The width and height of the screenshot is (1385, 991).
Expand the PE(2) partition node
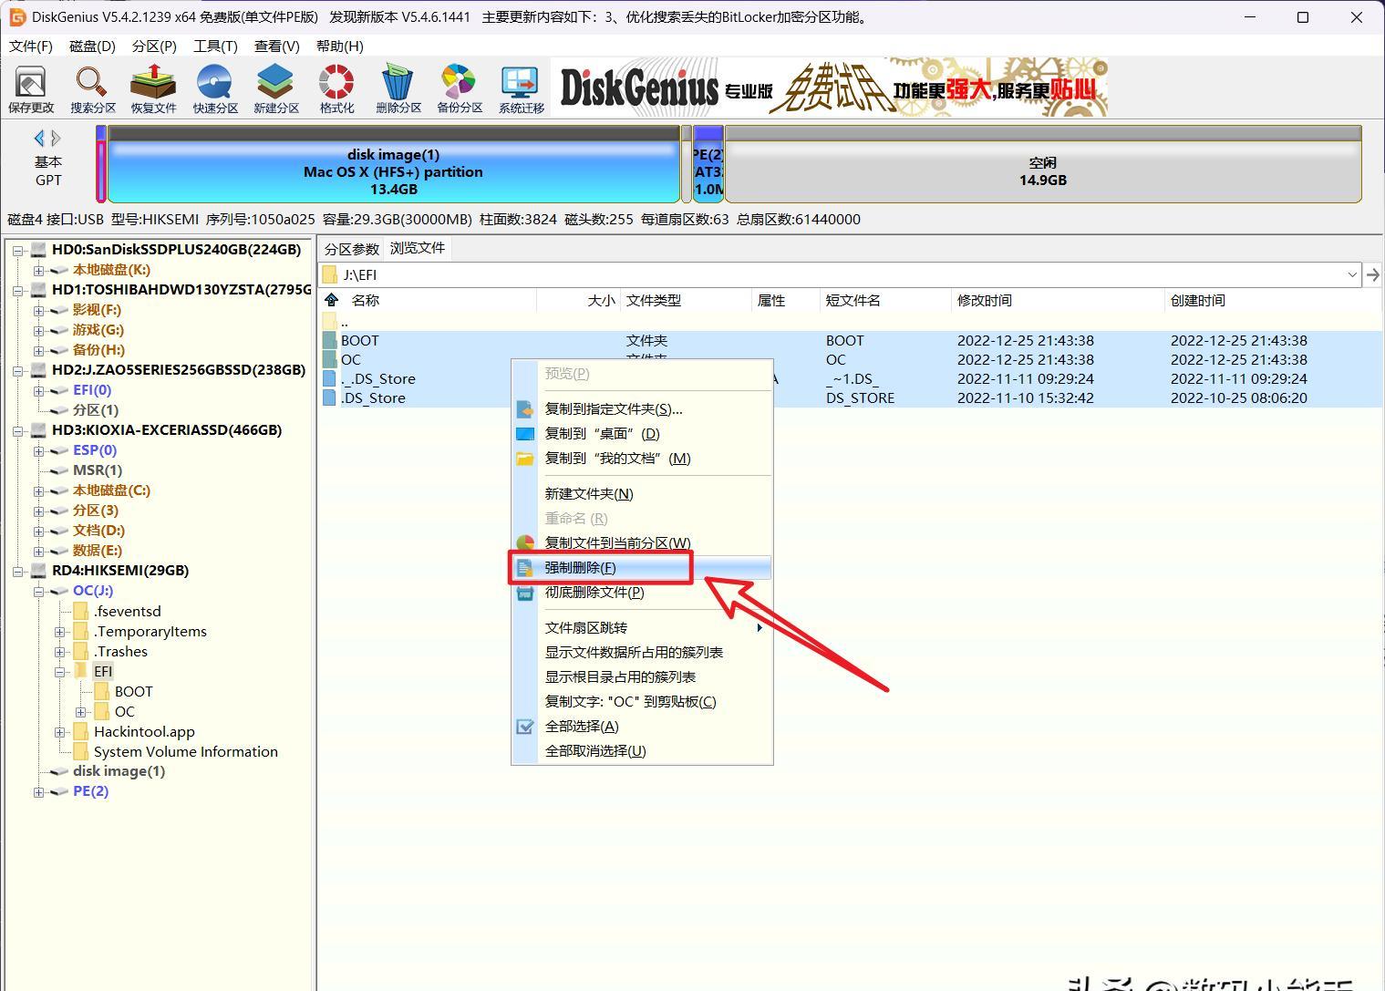[38, 791]
